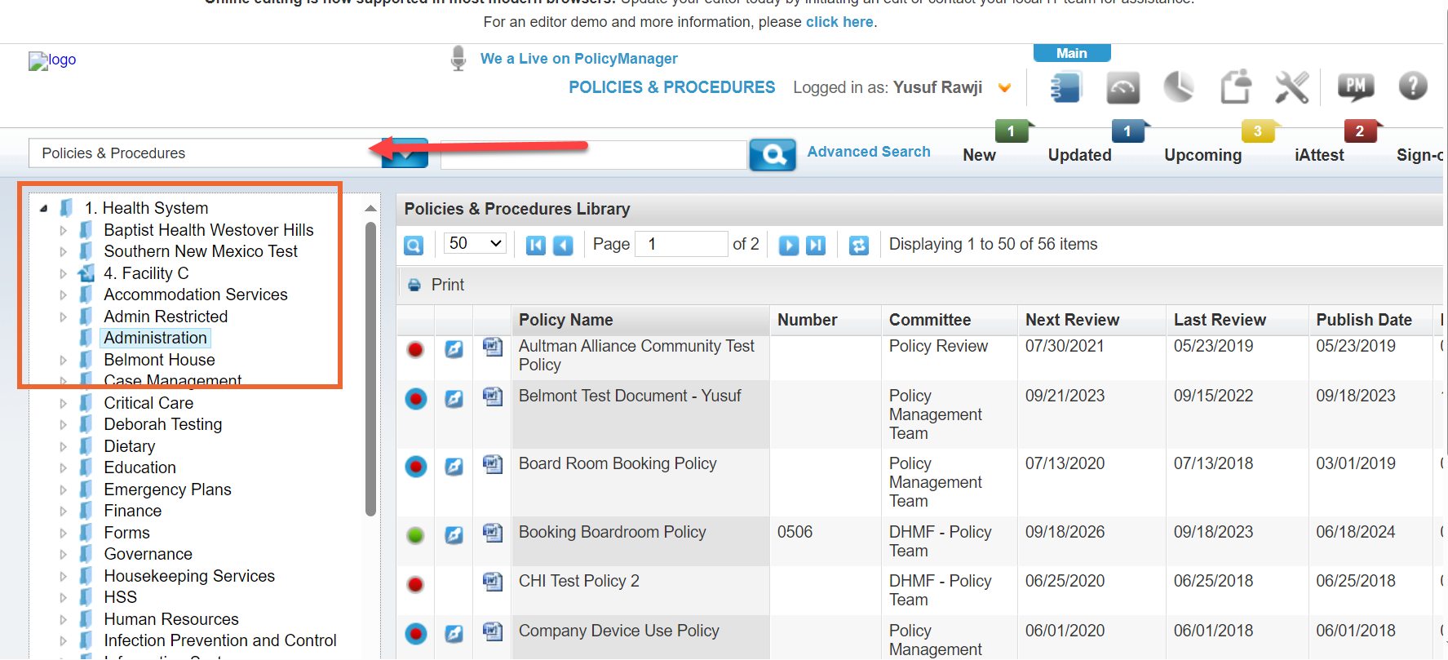The width and height of the screenshot is (1448, 660).
Task: Switch to the Updated tab
Action: (x=1078, y=155)
